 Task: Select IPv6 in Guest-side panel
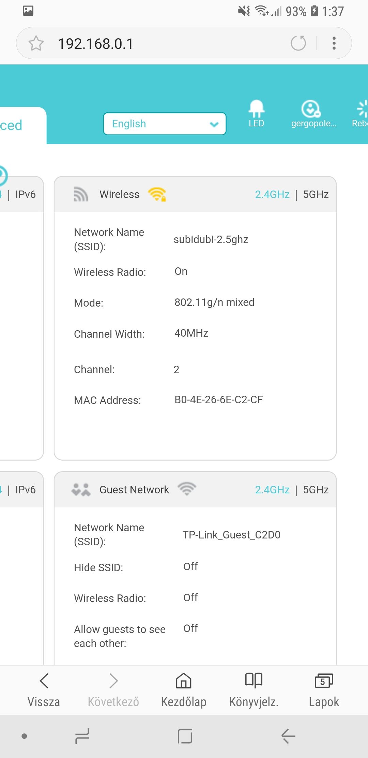(x=25, y=490)
